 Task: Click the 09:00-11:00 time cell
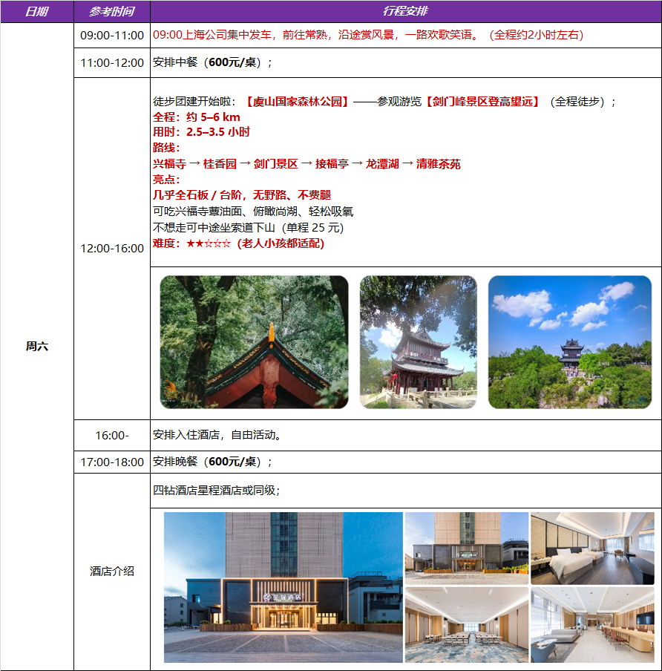[112, 36]
